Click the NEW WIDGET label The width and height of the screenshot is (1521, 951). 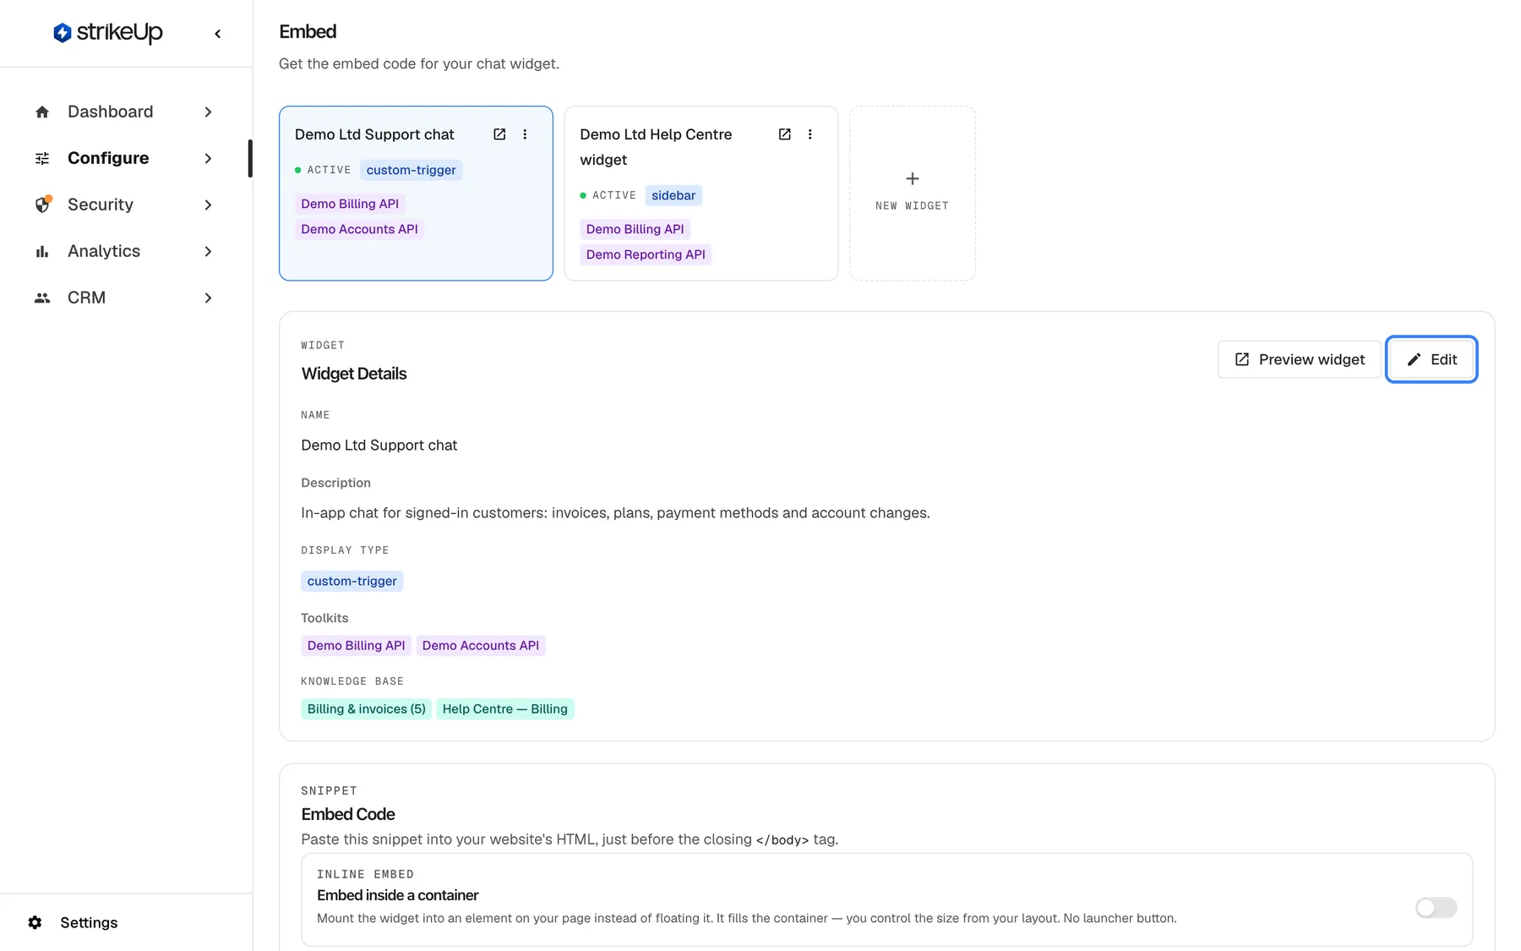pyautogui.click(x=912, y=205)
